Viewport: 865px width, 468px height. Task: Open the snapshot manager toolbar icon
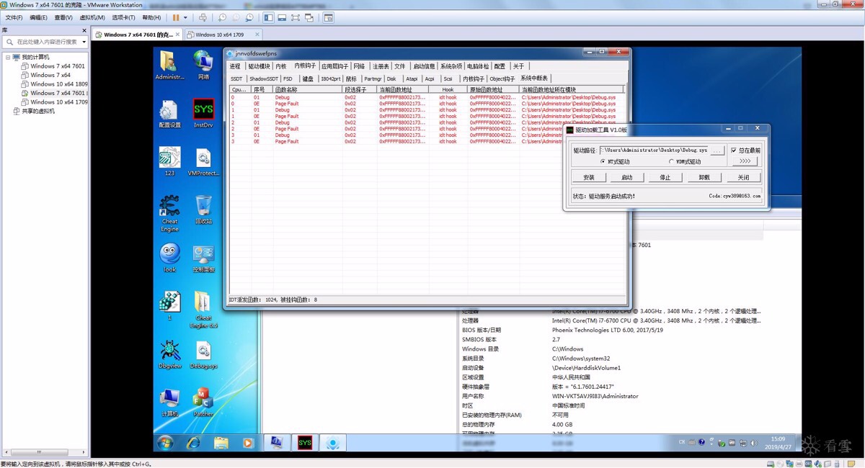point(249,17)
